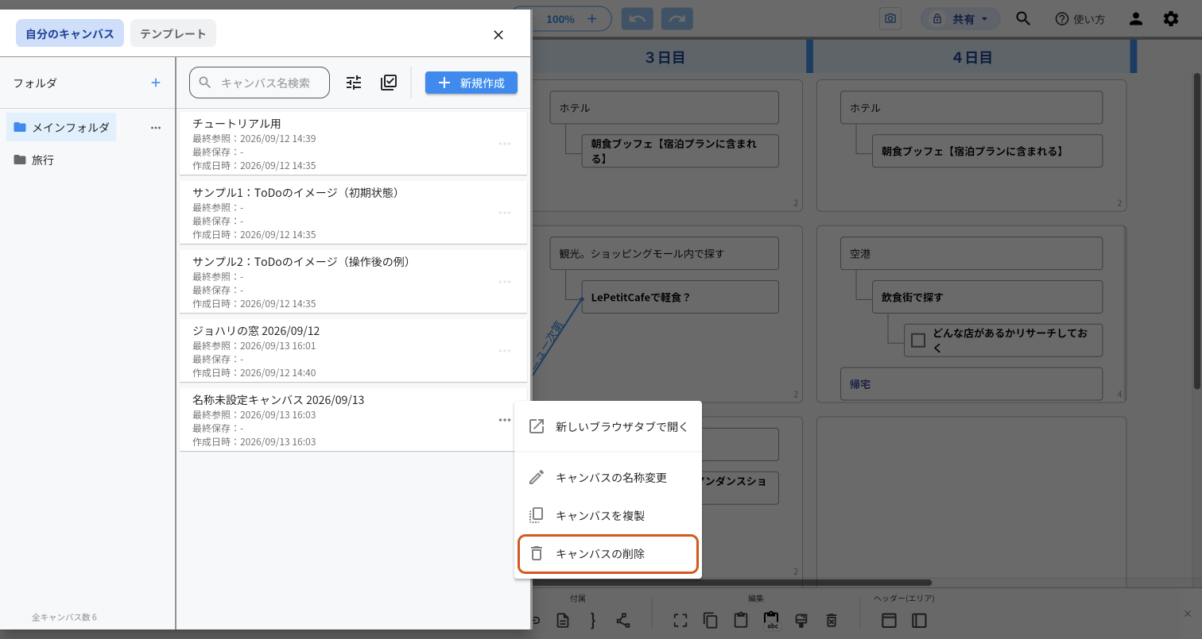
Task: Add a new folder with plus icon
Action: [156, 83]
